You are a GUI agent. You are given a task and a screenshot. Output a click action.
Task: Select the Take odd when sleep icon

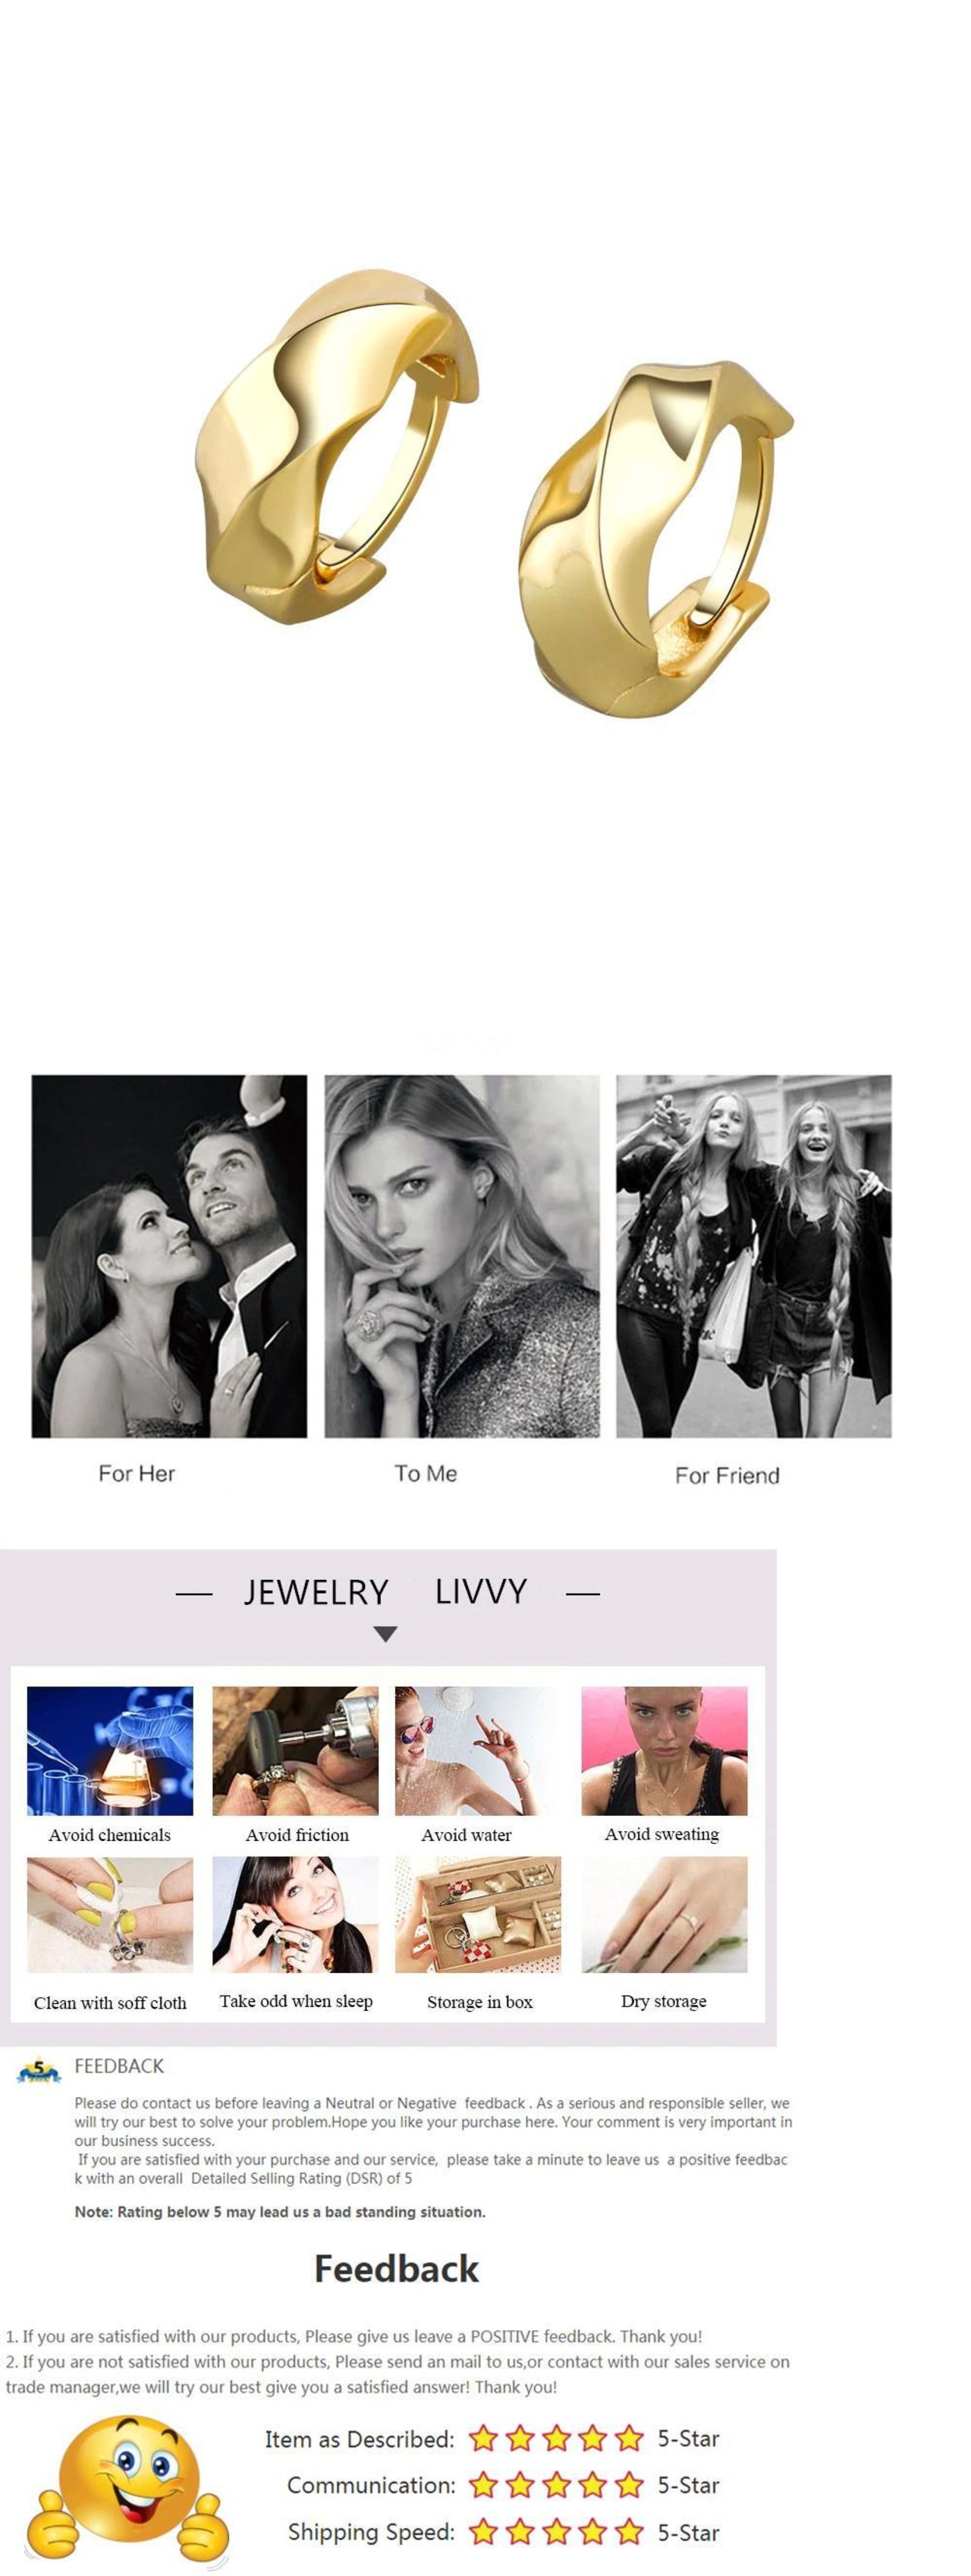point(296,1915)
